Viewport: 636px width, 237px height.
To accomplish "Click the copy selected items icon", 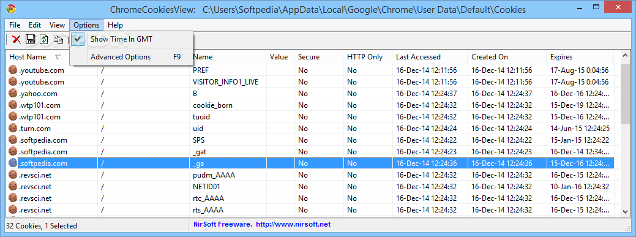I will (x=59, y=39).
